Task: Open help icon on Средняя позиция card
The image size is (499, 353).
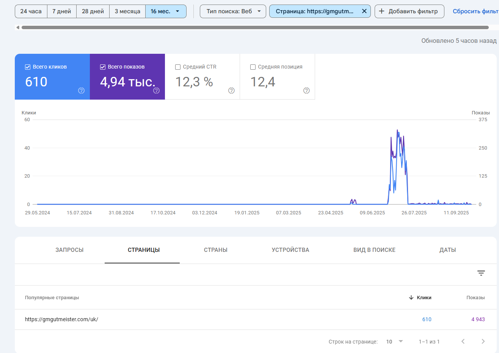Action: tap(306, 91)
